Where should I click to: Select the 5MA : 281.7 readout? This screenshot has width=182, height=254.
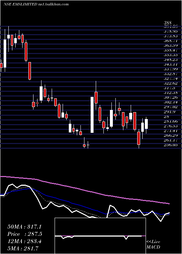coord(23,248)
